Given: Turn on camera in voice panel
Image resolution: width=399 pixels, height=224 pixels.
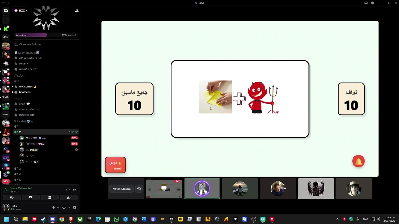Looking at the screenshot, I should (x=12, y=198).
